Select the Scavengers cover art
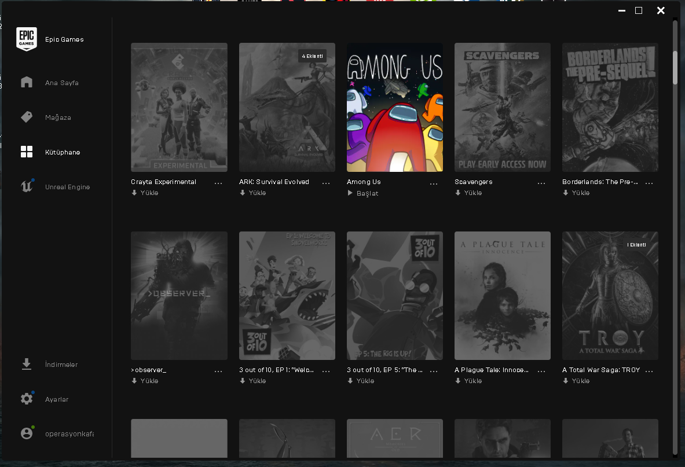685x467 pixels. click(503, 108)
